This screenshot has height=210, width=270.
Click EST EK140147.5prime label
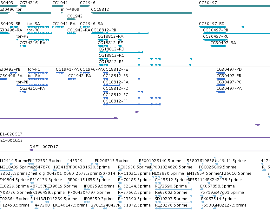point(70,205)
